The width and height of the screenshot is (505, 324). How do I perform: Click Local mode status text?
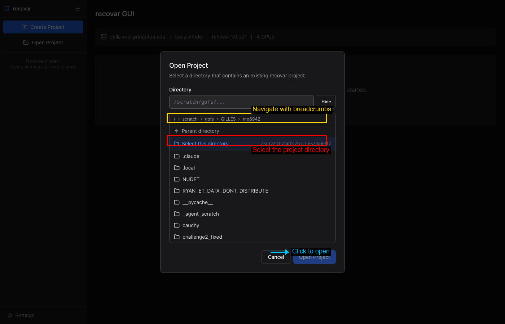188,37
